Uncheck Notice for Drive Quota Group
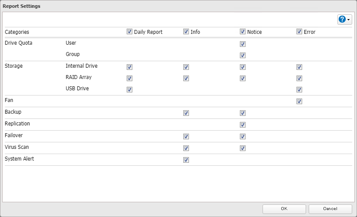Image resolution: width=357 pixels, height=217 pixels. tap(242, 55)
